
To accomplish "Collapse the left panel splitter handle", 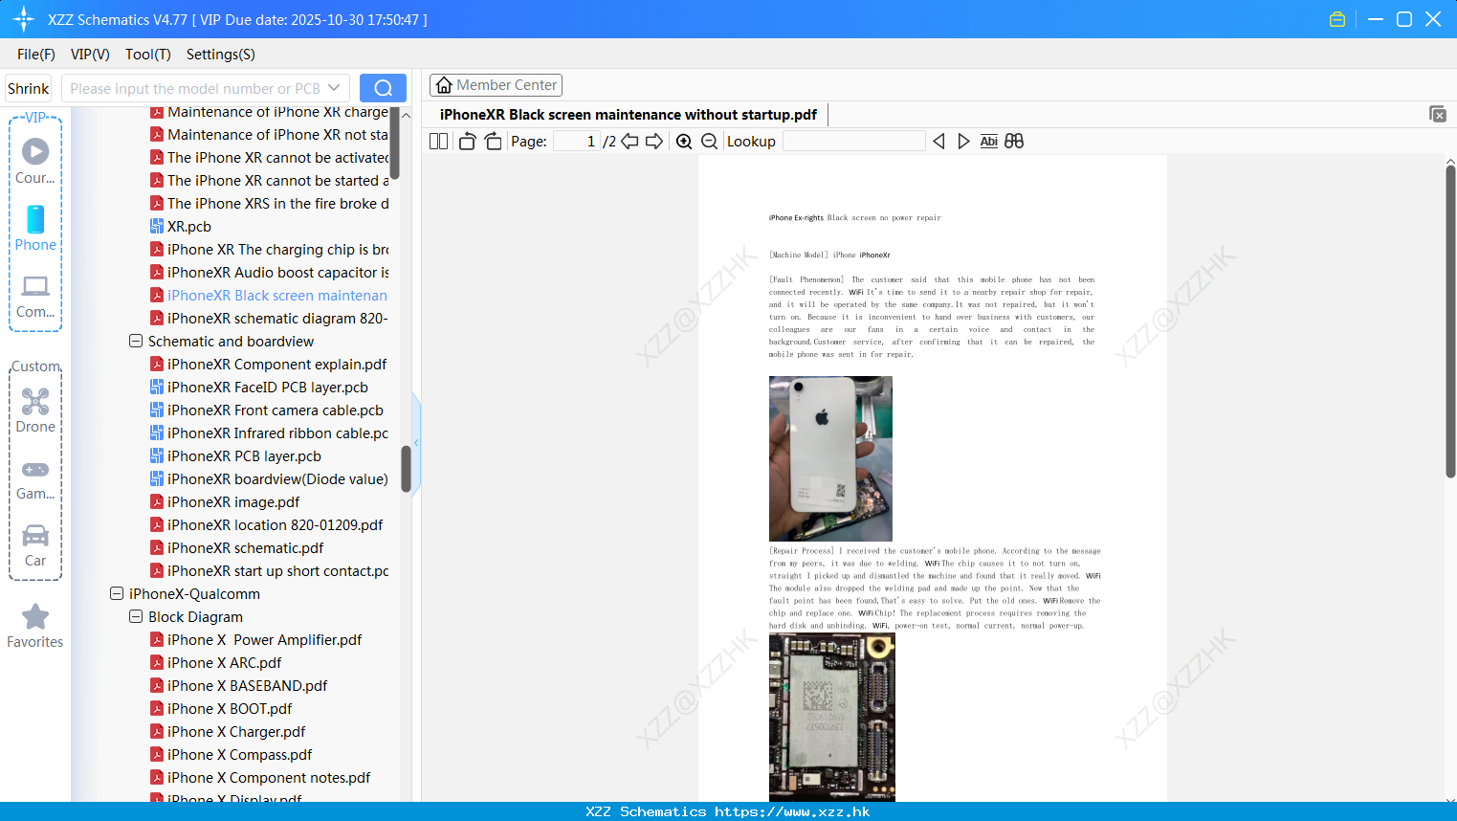I will click(416, 442).
